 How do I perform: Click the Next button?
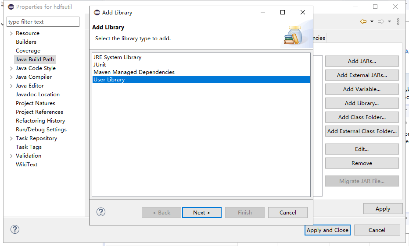[201, 212]
